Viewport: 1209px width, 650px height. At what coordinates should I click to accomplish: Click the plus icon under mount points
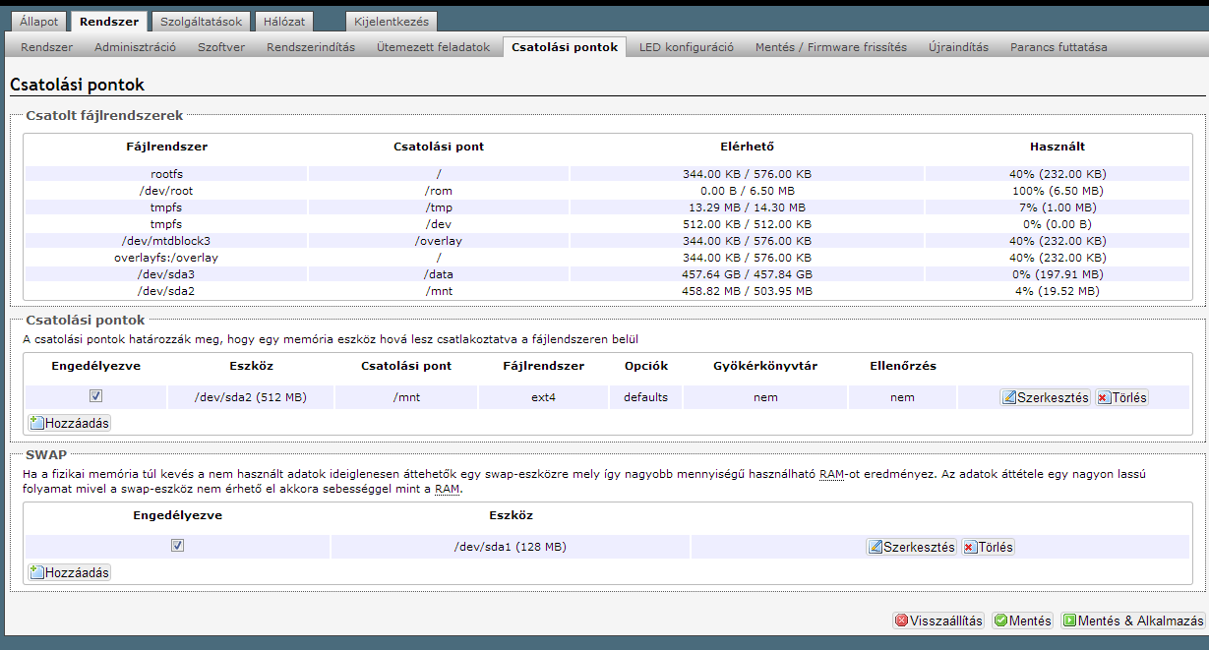(37, 423)
